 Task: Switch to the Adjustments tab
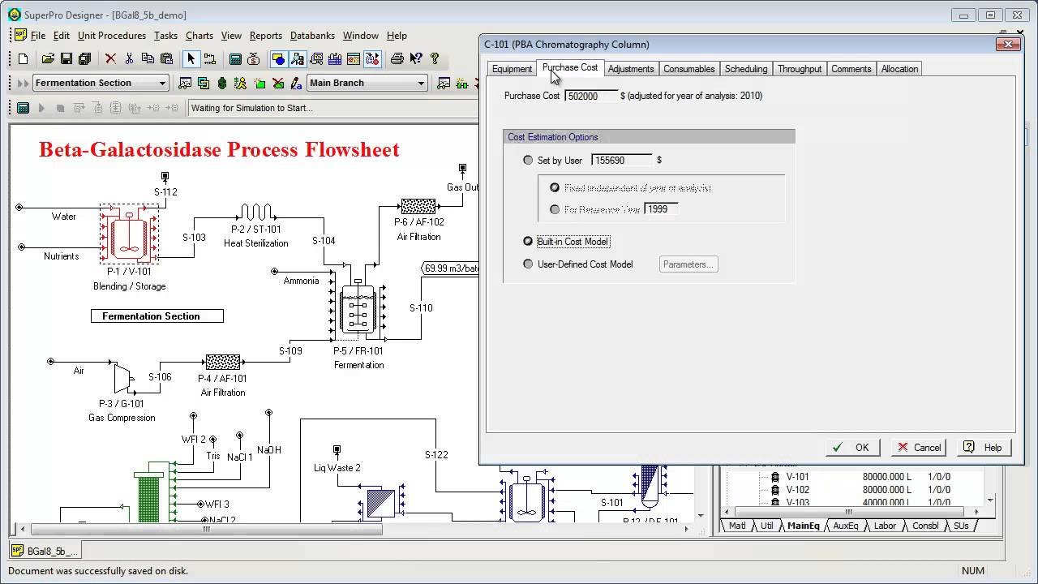point(630,69)
